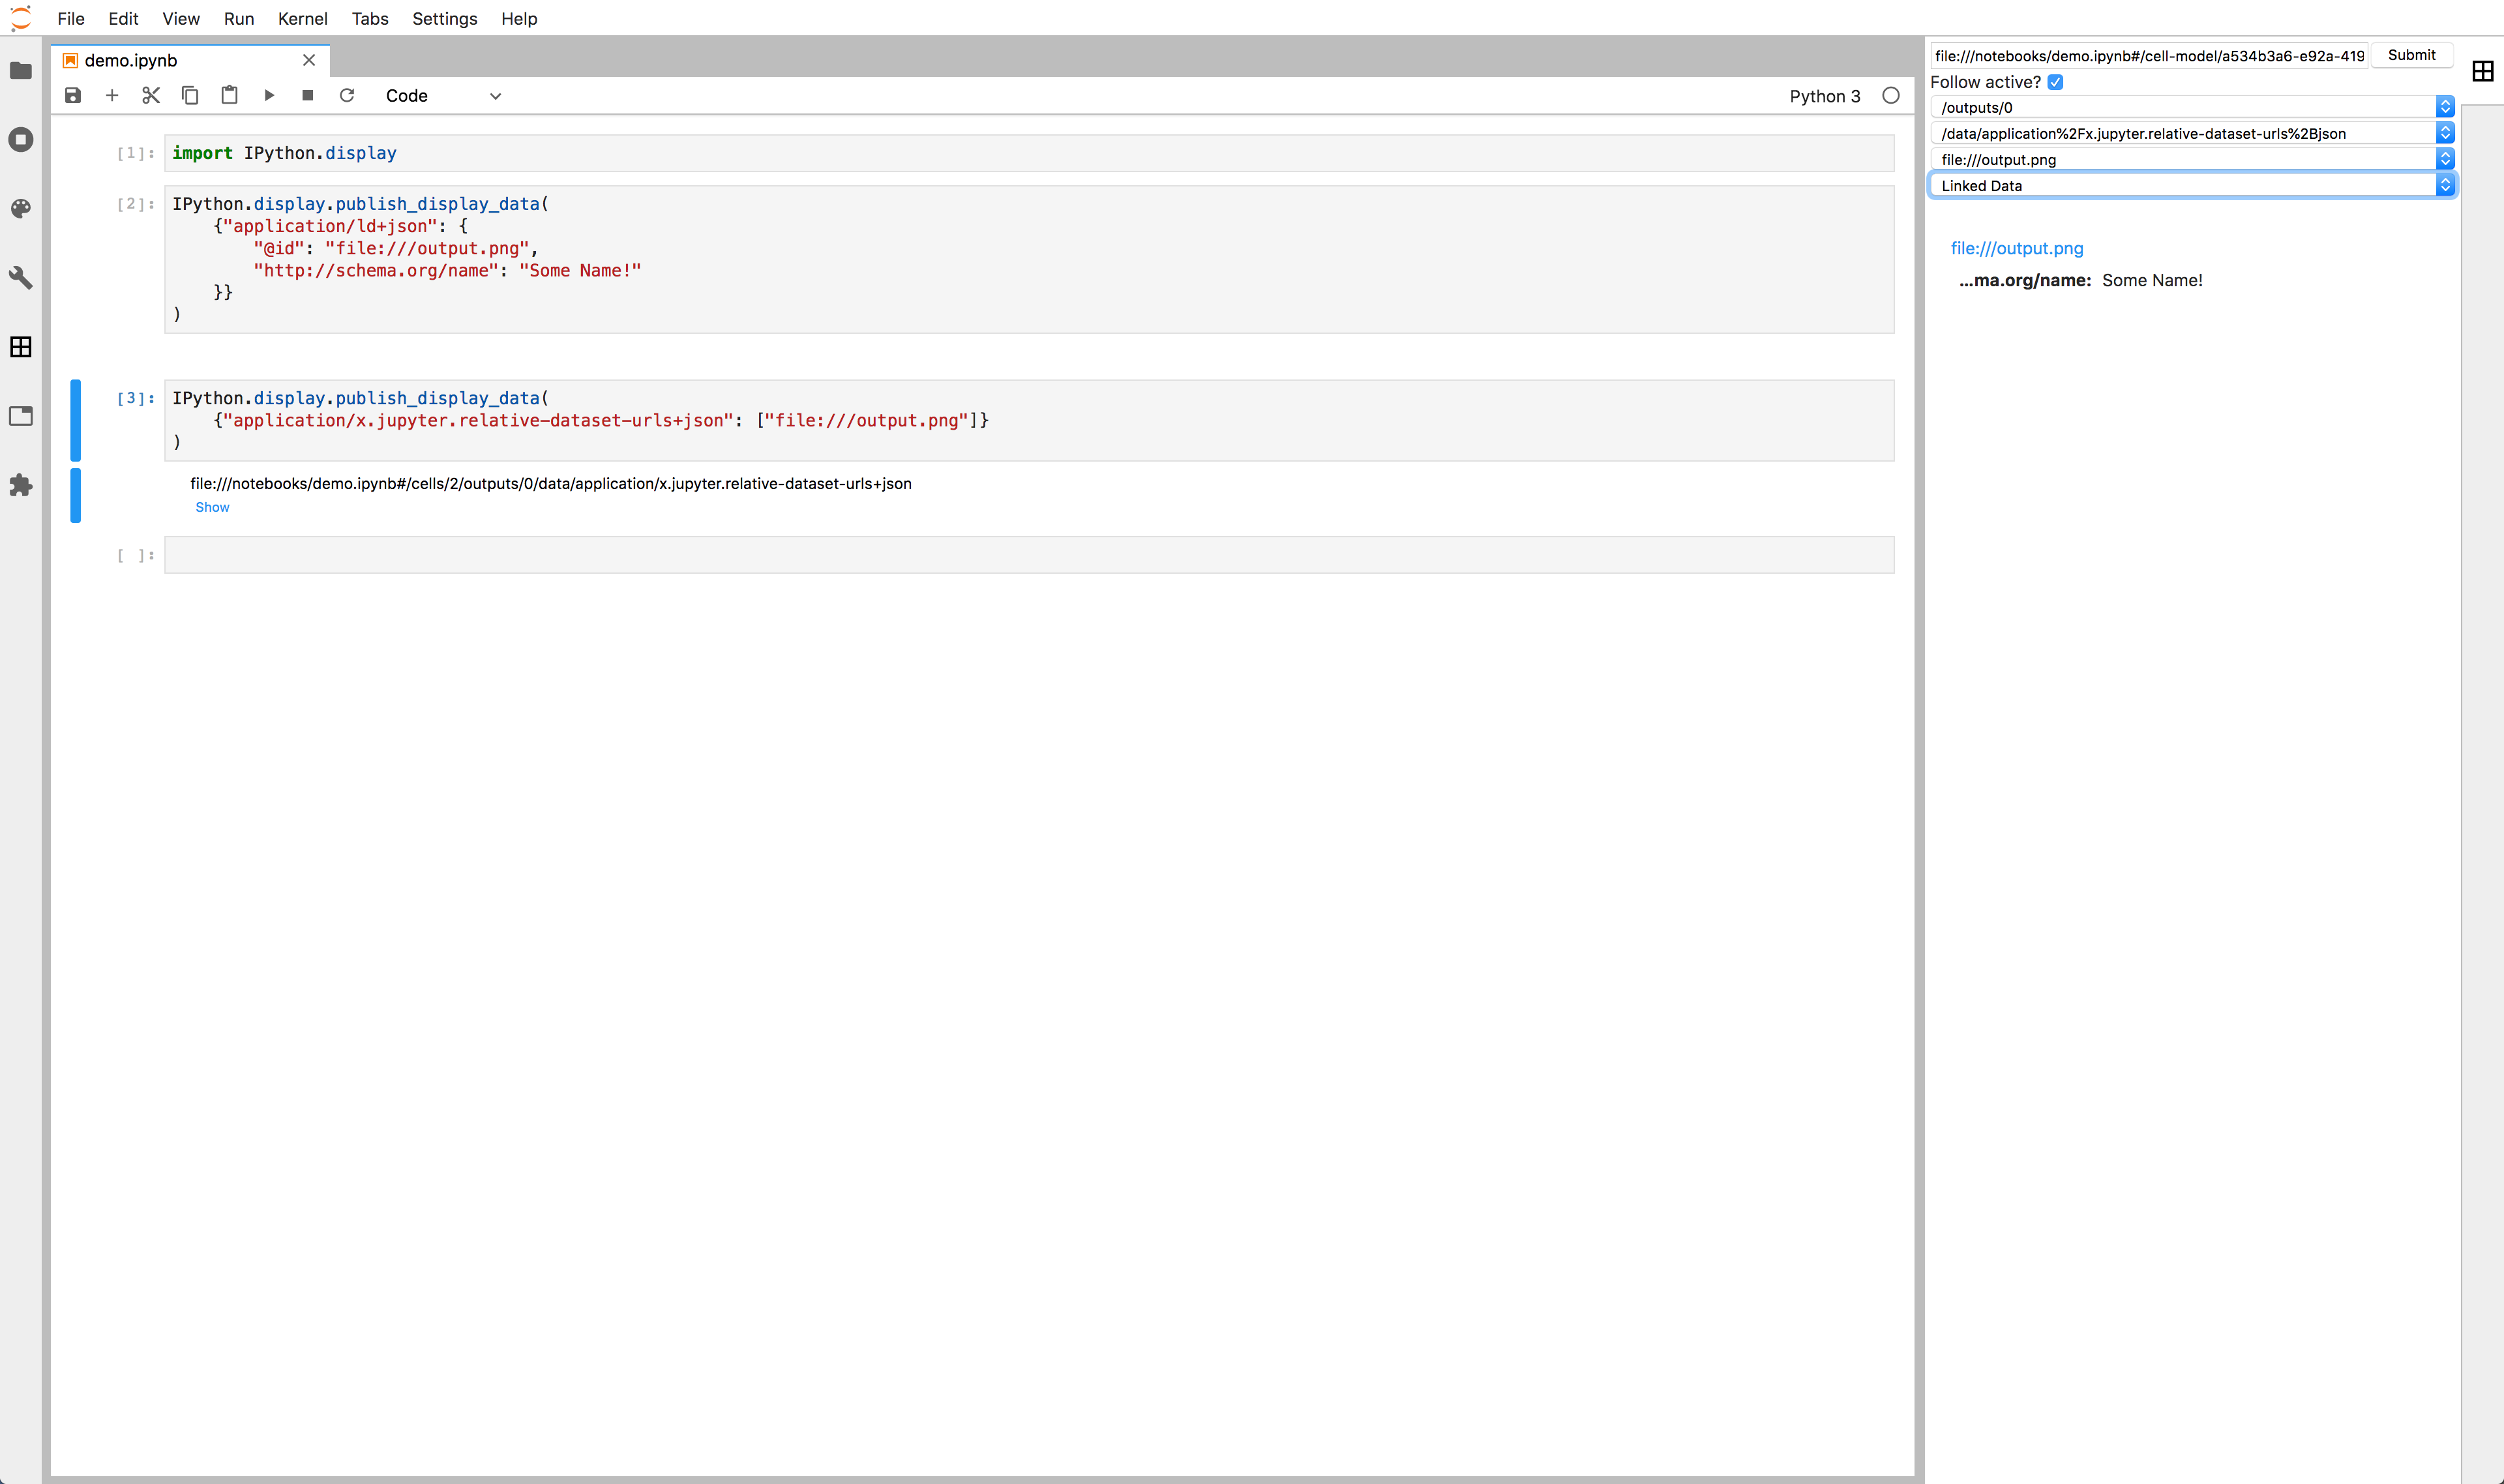Viewport: 2504px width, 1484px height.
Task: Click the Show link under cell output
Action: click(x=212, y=507)
